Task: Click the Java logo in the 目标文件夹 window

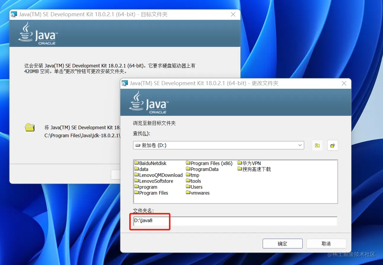Action: [38, 33]
